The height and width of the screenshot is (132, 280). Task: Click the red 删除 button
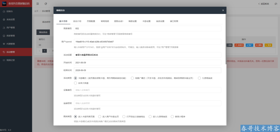pos(259,45)
